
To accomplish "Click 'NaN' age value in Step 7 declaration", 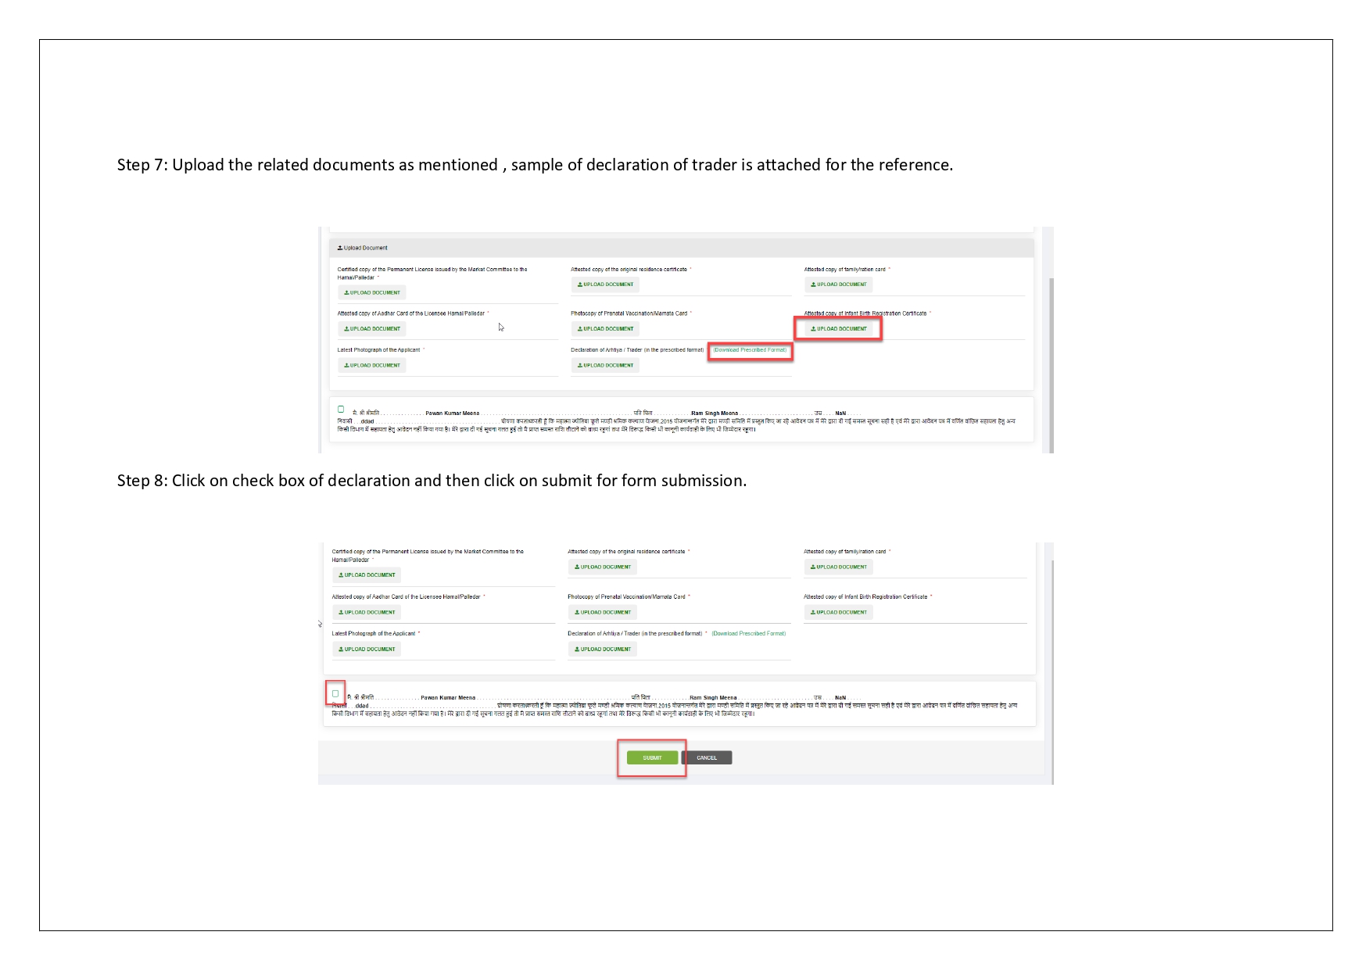I will [840, 413].
